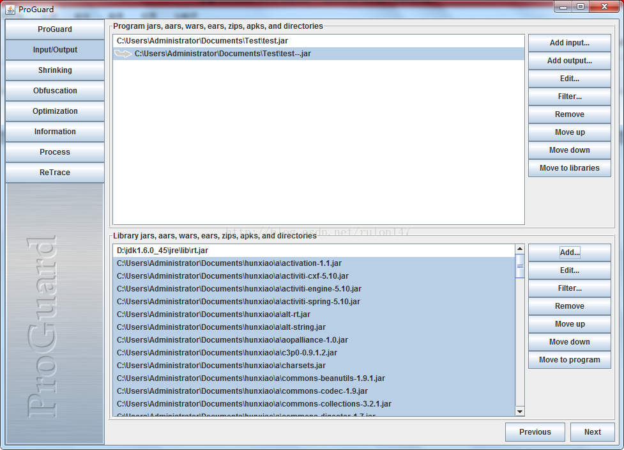This screenshot has width=624, height=450.
Task: Click Edit... for program jars
Action: tap(570, 79)
